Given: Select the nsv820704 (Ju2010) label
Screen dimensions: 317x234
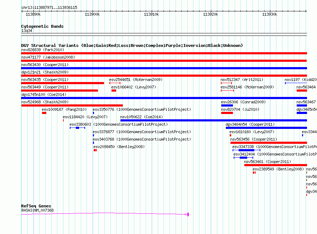Looking at the screenshot, I should [240, 109].
